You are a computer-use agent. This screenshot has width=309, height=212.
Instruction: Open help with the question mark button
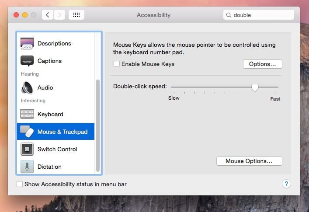point(286,184)
